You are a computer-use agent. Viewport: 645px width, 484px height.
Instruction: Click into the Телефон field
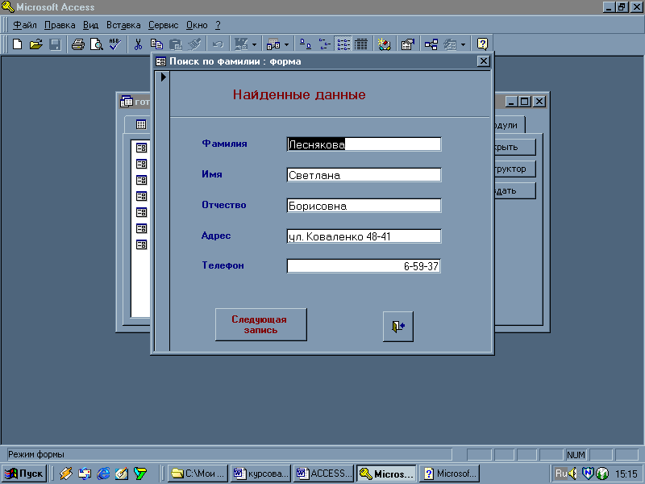click(x=364, y=266)
